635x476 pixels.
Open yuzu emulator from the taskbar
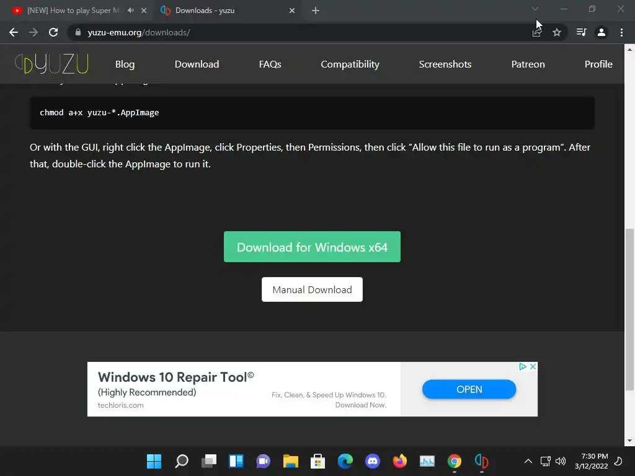tap(481, 461)
